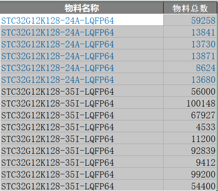Click the cell with value 4533
This screenshot has height=191, width=218.
point(190,126)
